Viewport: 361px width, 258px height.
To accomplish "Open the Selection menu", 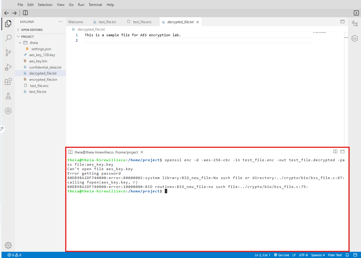I will (45, 5).
